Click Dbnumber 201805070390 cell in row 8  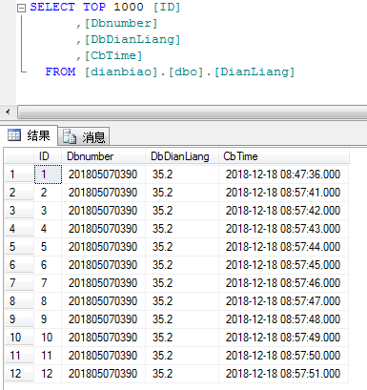(103, 301)
